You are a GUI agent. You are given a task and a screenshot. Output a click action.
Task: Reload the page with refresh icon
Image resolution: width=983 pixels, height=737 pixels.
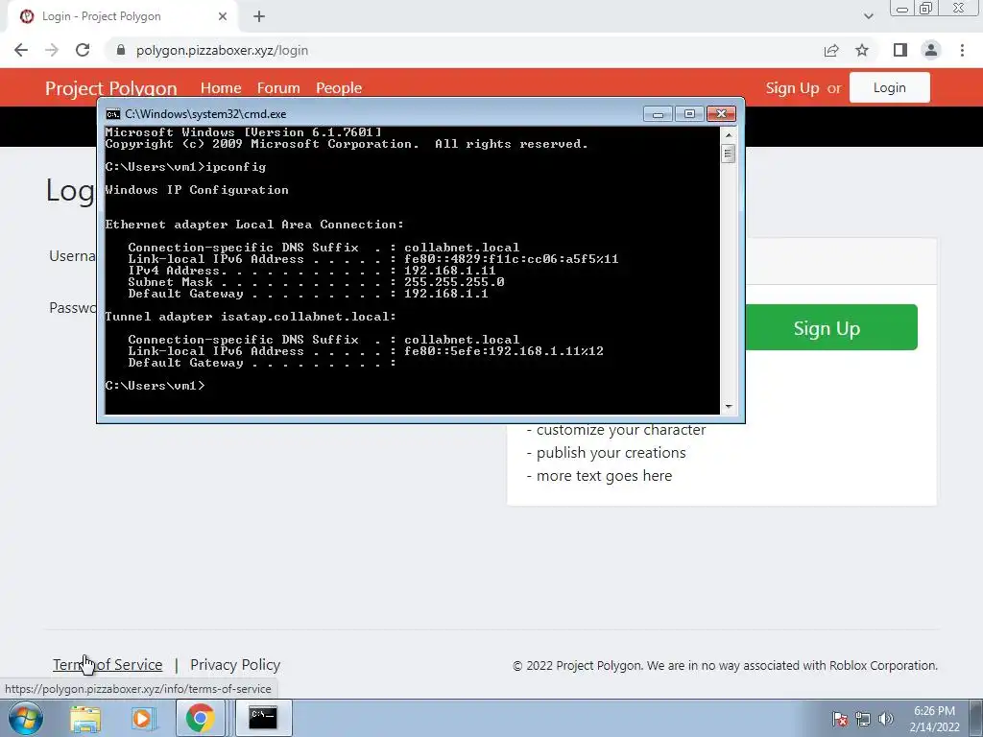[83, 50]
